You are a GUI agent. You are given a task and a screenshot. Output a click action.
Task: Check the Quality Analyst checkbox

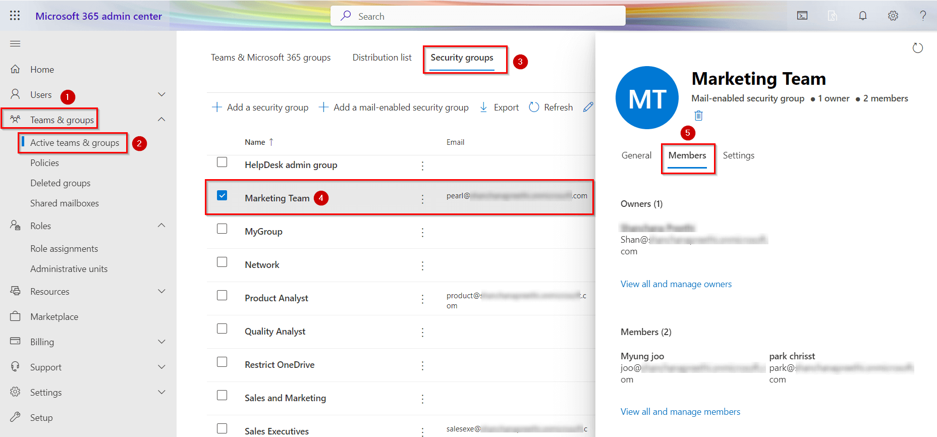(x=222, y=329)
